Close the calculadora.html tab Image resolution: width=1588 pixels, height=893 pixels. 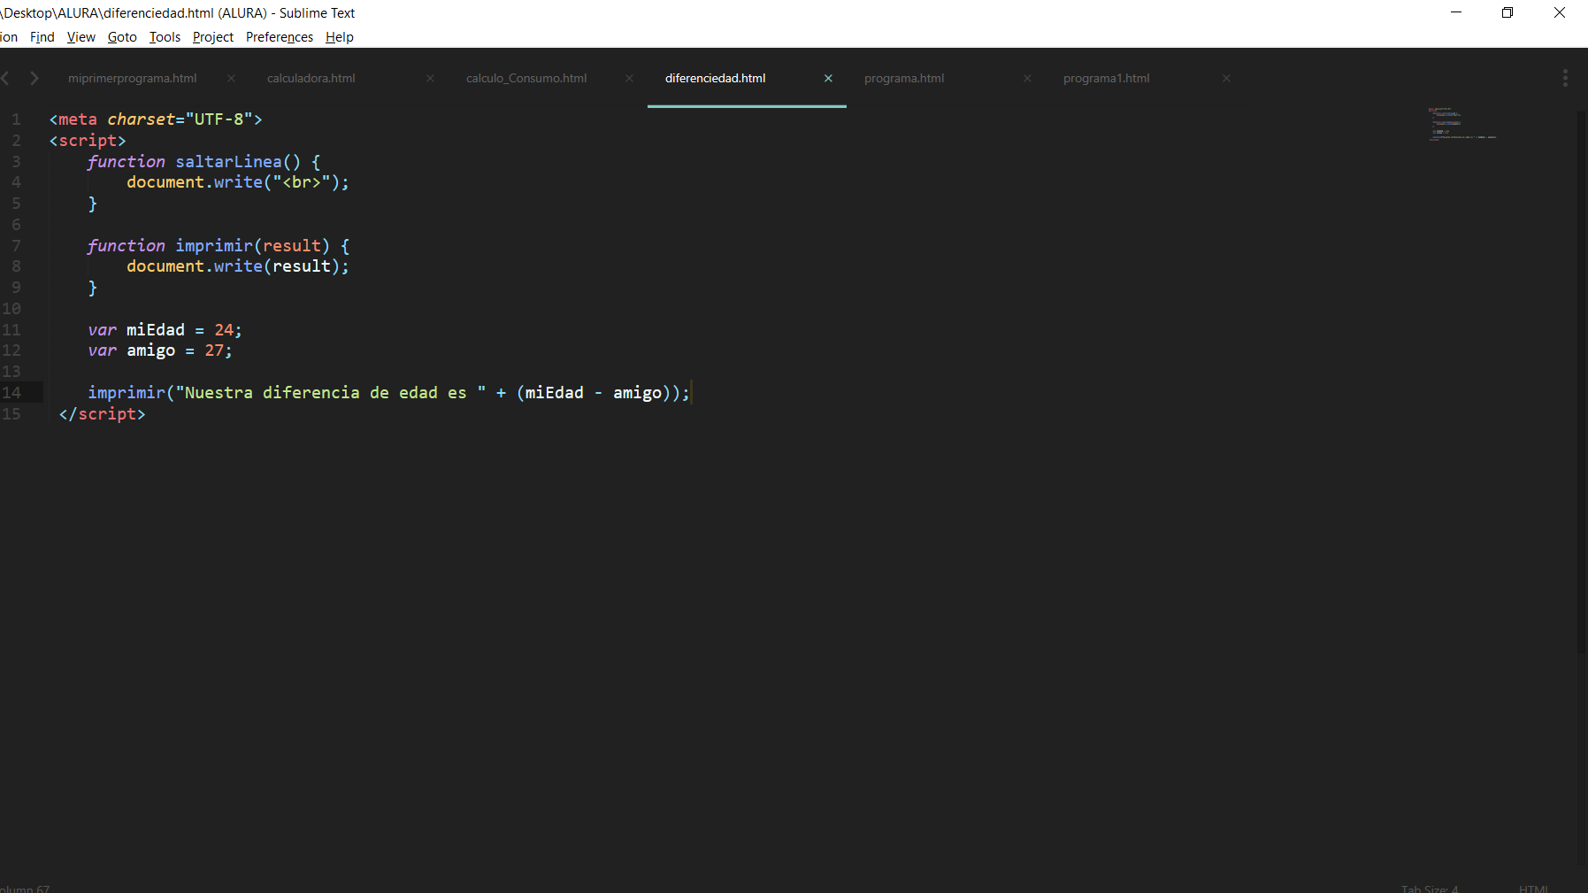click(x=430, y=79)
